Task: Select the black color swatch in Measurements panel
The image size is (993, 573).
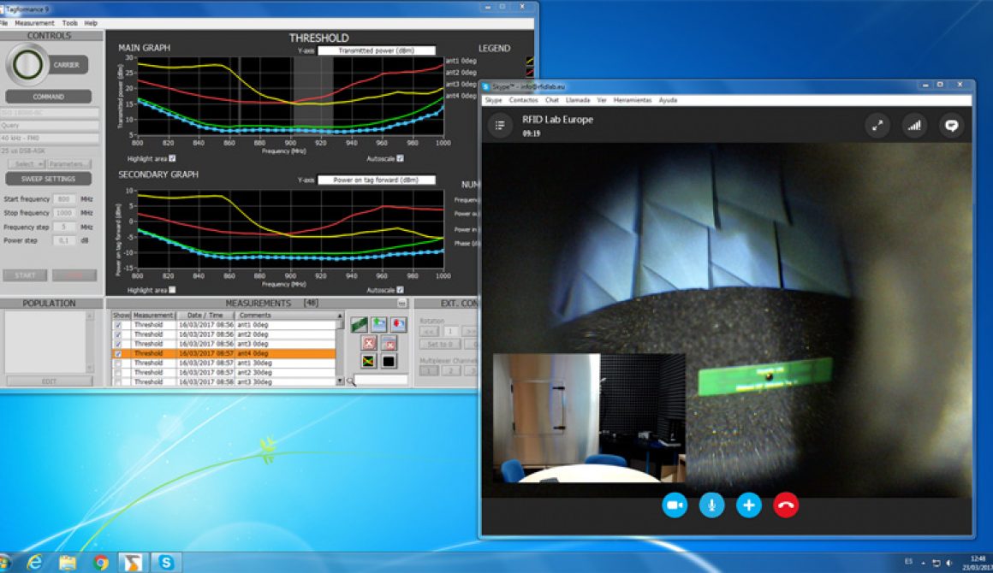Action: tap(388, 361)
